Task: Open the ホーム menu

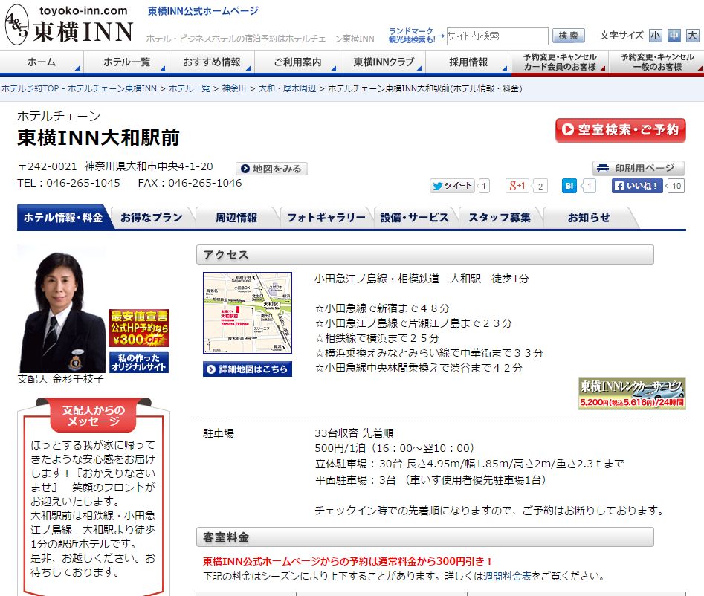Action: pyautogui.click(x=42, y=62)
